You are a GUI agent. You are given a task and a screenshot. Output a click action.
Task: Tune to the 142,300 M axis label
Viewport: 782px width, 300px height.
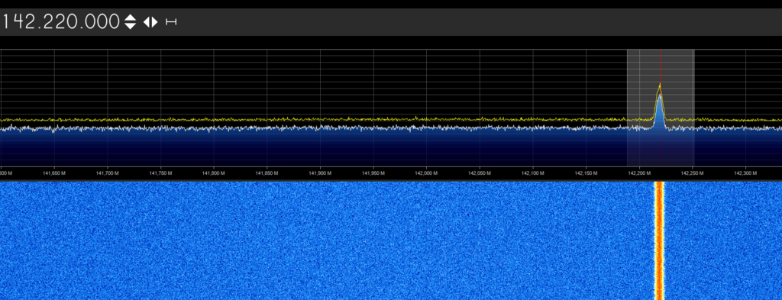pyautogui.click(x=745, y=173)
